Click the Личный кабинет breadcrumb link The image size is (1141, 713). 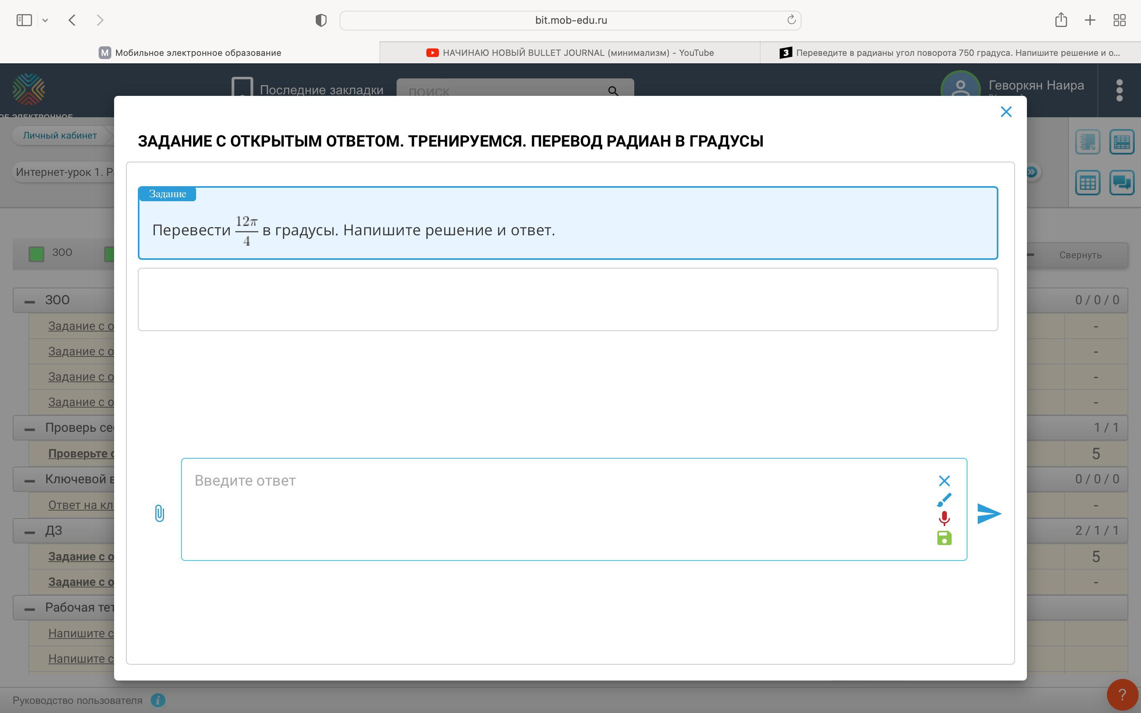click(x=60, y=135)
